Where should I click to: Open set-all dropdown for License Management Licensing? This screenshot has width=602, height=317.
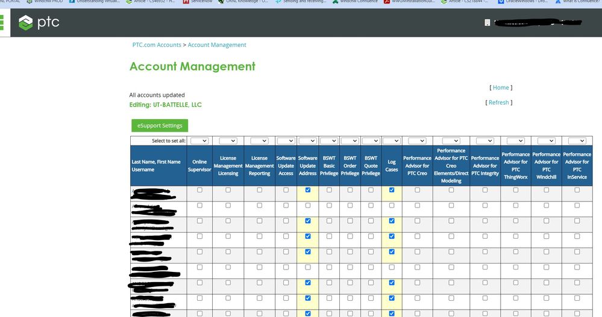[x=228, y=141]
